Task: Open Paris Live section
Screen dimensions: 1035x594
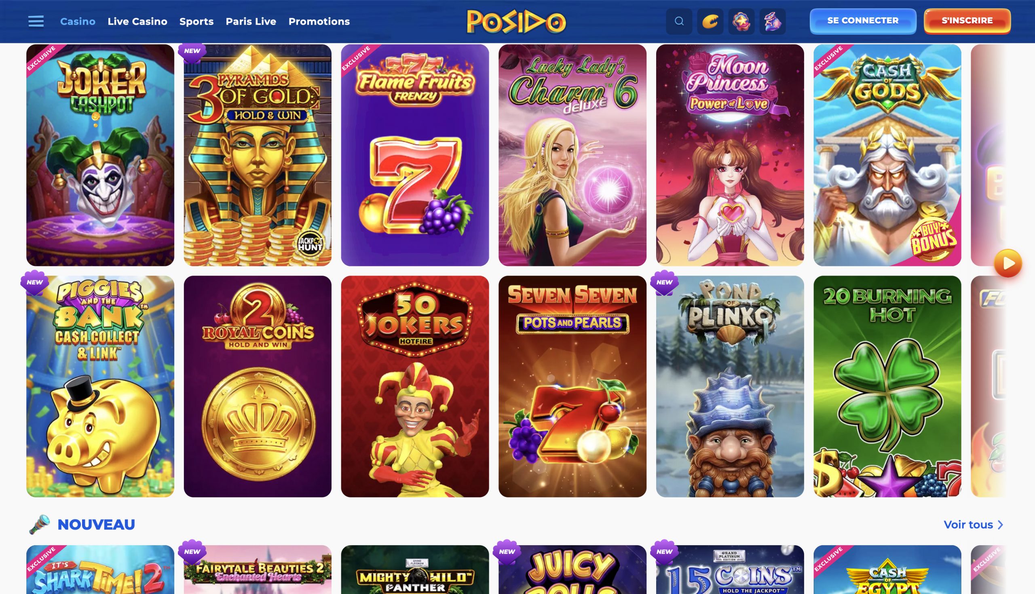Action: (x=251, y=21)
